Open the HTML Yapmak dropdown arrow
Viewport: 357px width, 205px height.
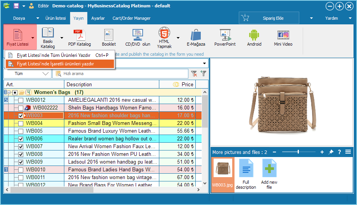(178, 38)
